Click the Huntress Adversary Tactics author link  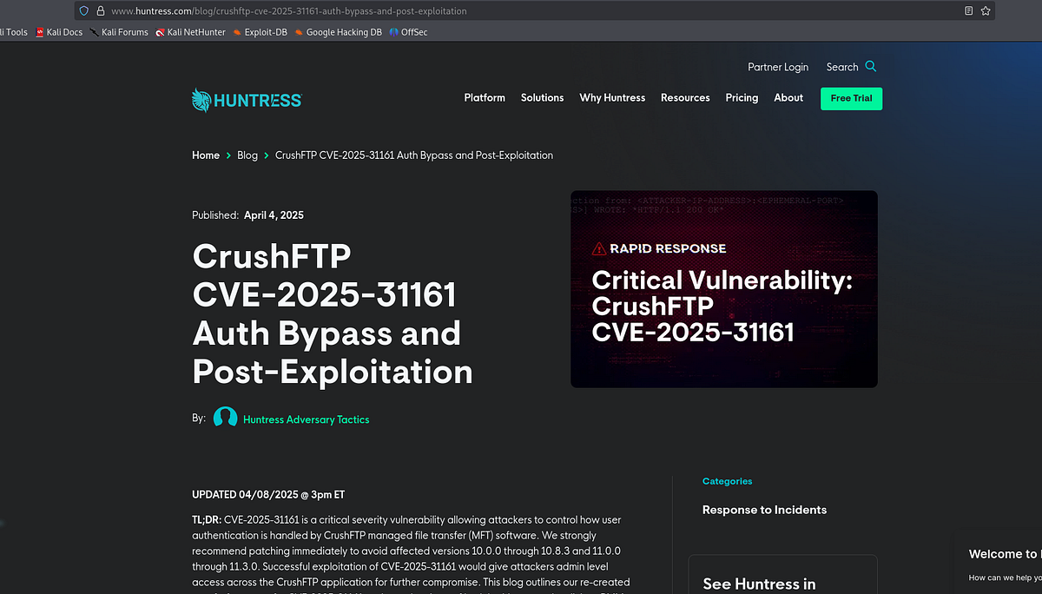click(307, 419)
